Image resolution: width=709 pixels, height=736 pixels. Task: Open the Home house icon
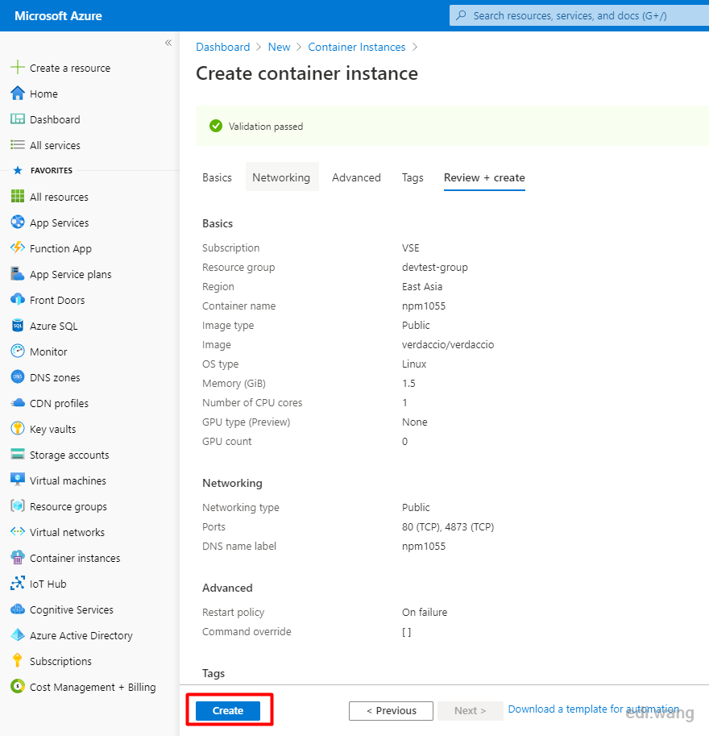click(18, 93)
